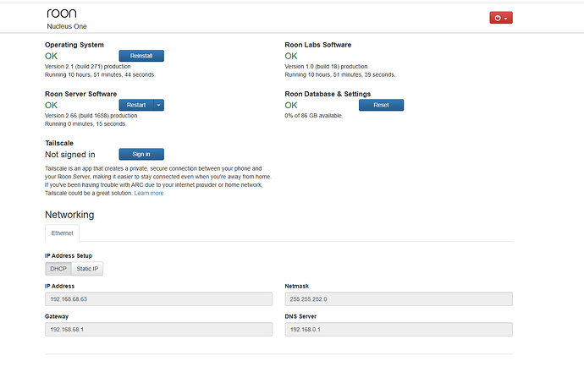Click the DNS Server field 192.168.0.1
Screen dimensions: 584x372
(x=399, y=330)
